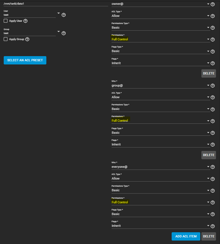220x244 pixels.
Task: Click help icon next to User field
Action: tap(64, 15)
